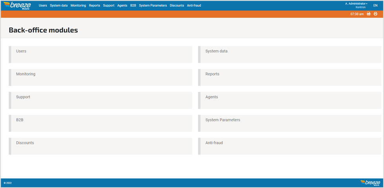Screen dimensions: 384x188
Task: Go to the Support module tile
Action: tap(101, 100)
